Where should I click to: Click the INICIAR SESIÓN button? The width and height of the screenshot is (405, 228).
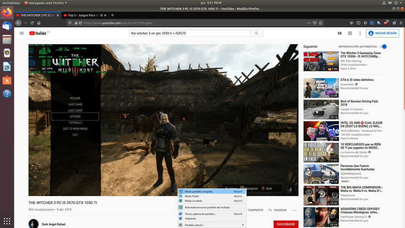pos(382,33)
